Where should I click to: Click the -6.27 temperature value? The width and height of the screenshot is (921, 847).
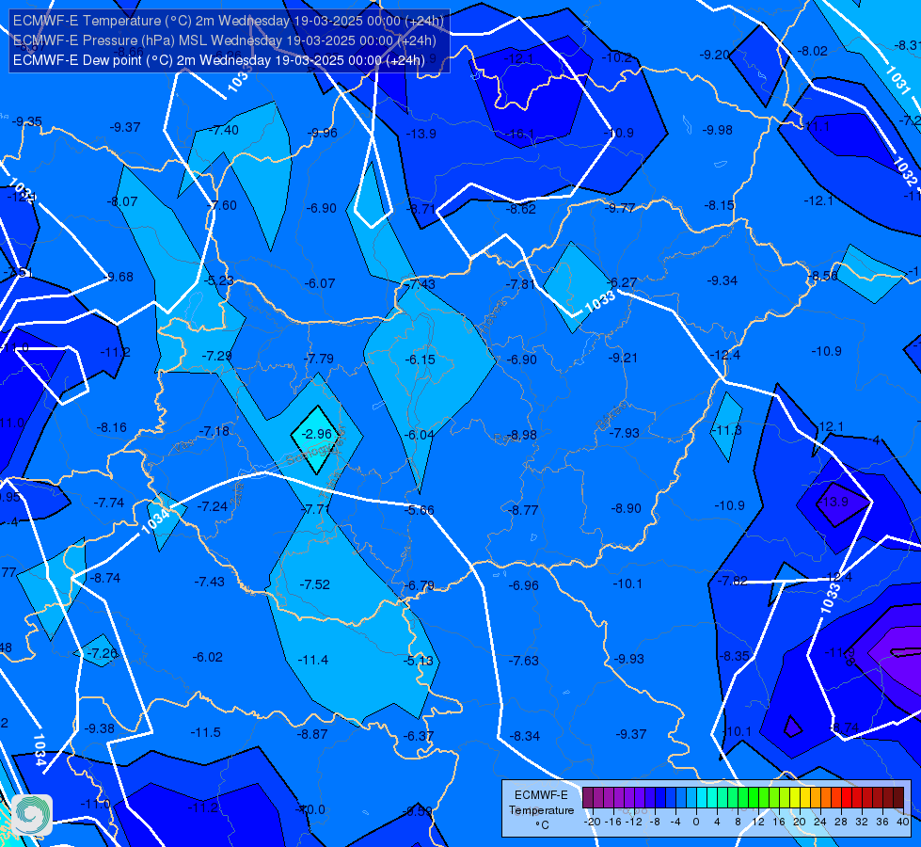coord(622,282)
